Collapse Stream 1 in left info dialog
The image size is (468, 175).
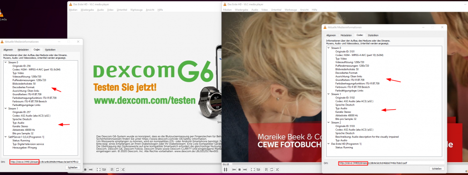pyautogui.click(x=5, y=109)
